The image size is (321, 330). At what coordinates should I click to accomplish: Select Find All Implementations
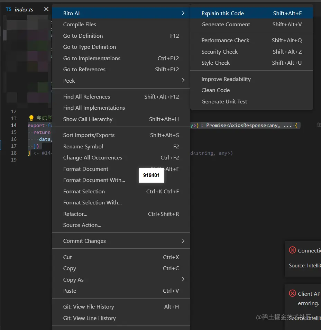[121, 108]
